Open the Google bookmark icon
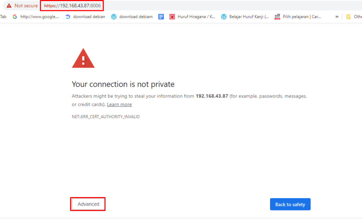The height and width of the screenshot is (219, 362). tap(15, 17)
